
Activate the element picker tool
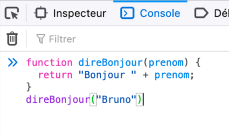pyautogui.click(x=12, y=13)
